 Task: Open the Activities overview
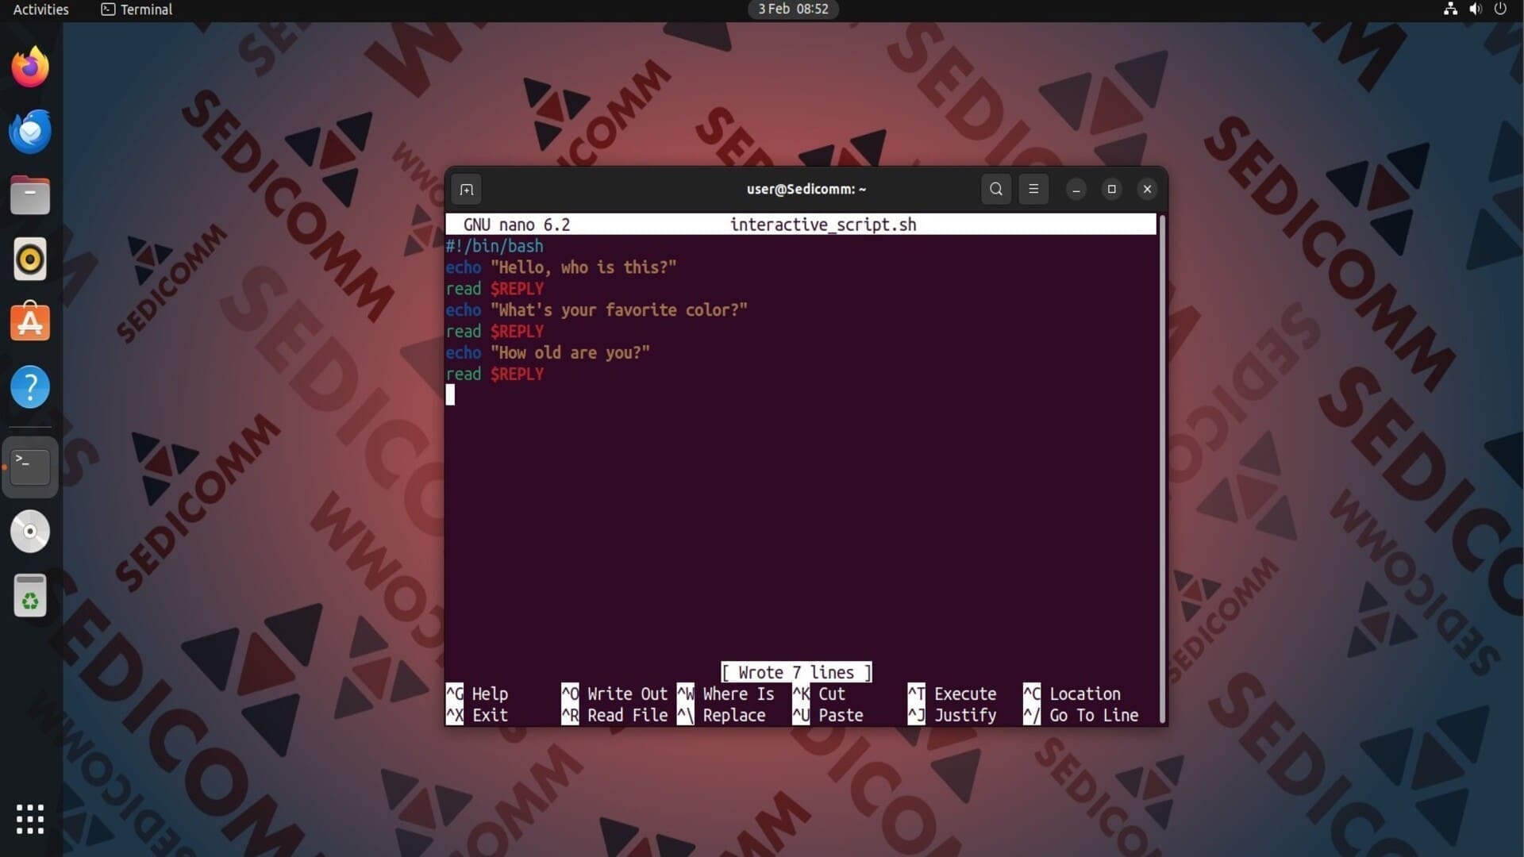click(x=41, y=10)
